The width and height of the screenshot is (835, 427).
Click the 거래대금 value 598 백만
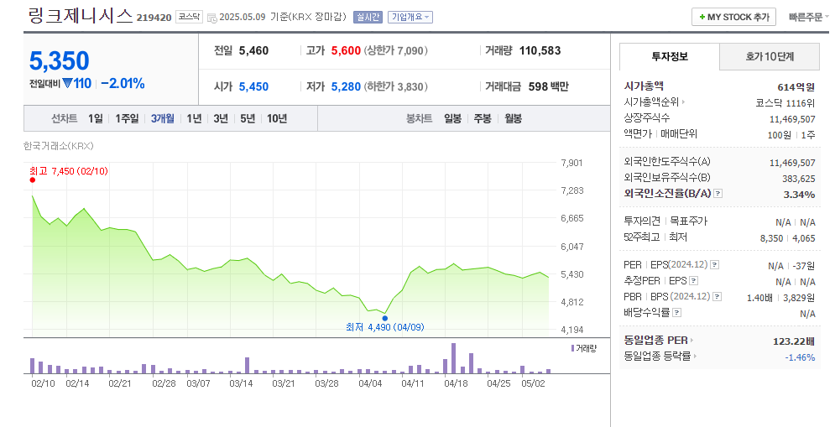click(549, 86)
